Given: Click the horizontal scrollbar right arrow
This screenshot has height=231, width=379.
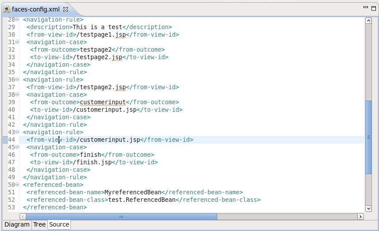Looking at the screenshot, I should (x=360, y=216).
